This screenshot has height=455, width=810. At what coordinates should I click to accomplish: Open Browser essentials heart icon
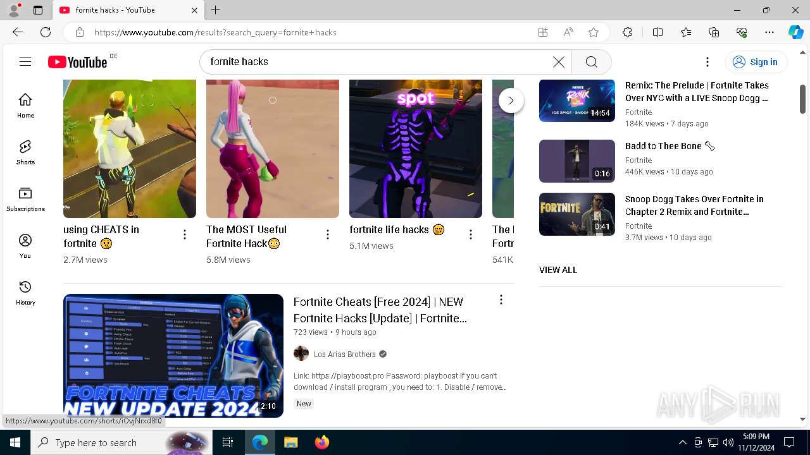pyautogui.click(x=742, y=32)
